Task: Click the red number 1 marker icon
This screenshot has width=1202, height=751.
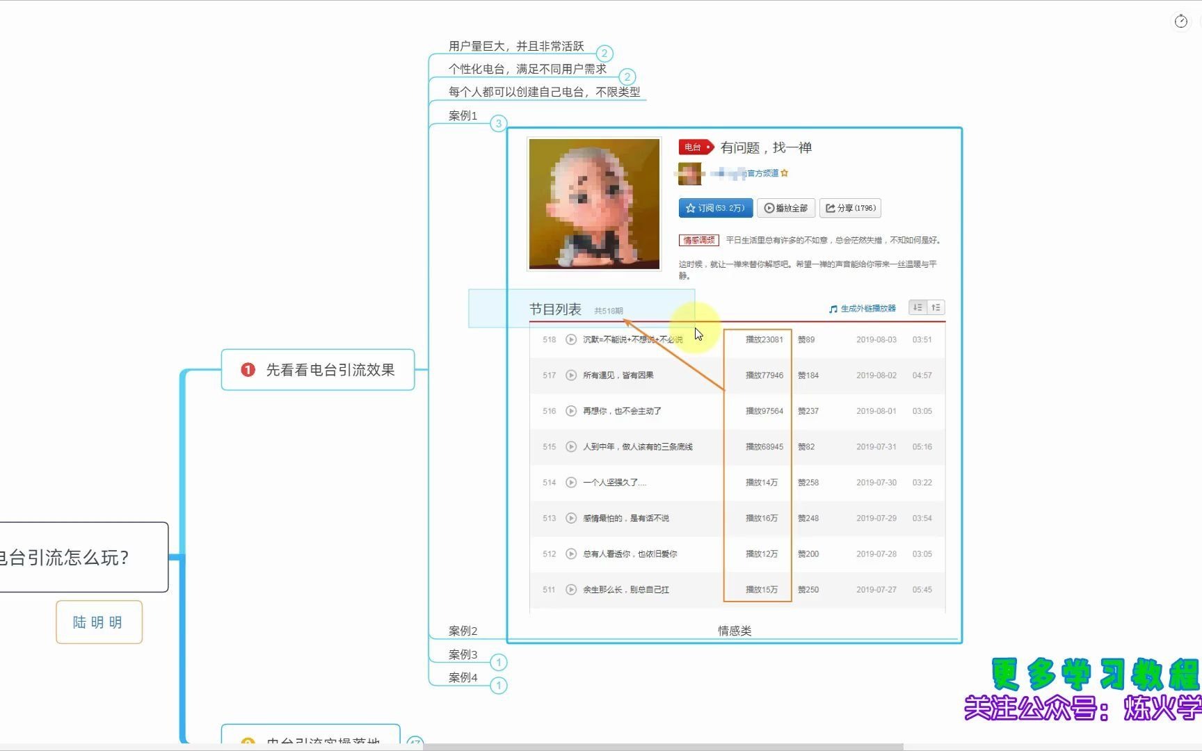Action: [x=248, y=370]
